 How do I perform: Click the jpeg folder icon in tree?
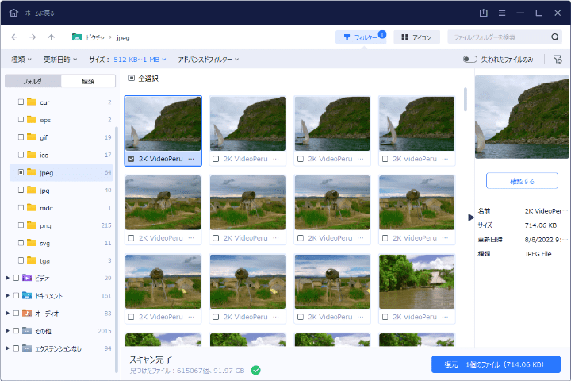32,172
